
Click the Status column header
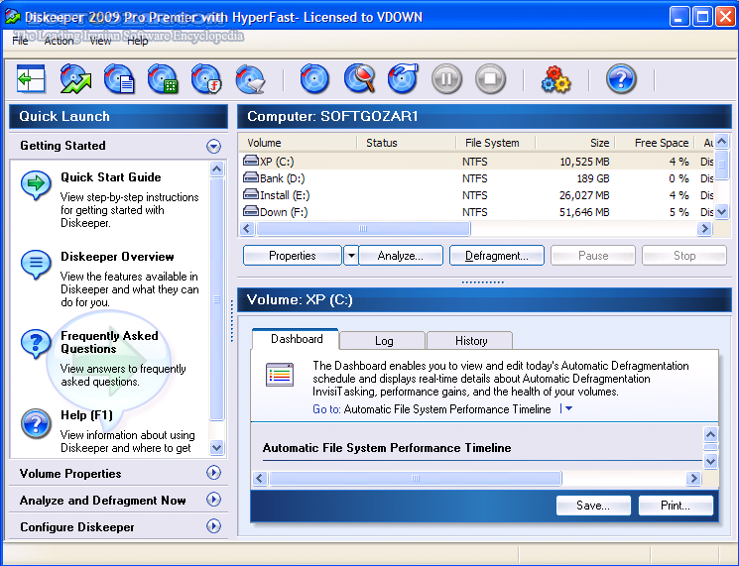[x=407, y=143]
